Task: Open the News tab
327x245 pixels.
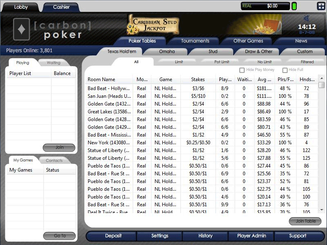Action: pyautogui.click(x=301, y=41)
